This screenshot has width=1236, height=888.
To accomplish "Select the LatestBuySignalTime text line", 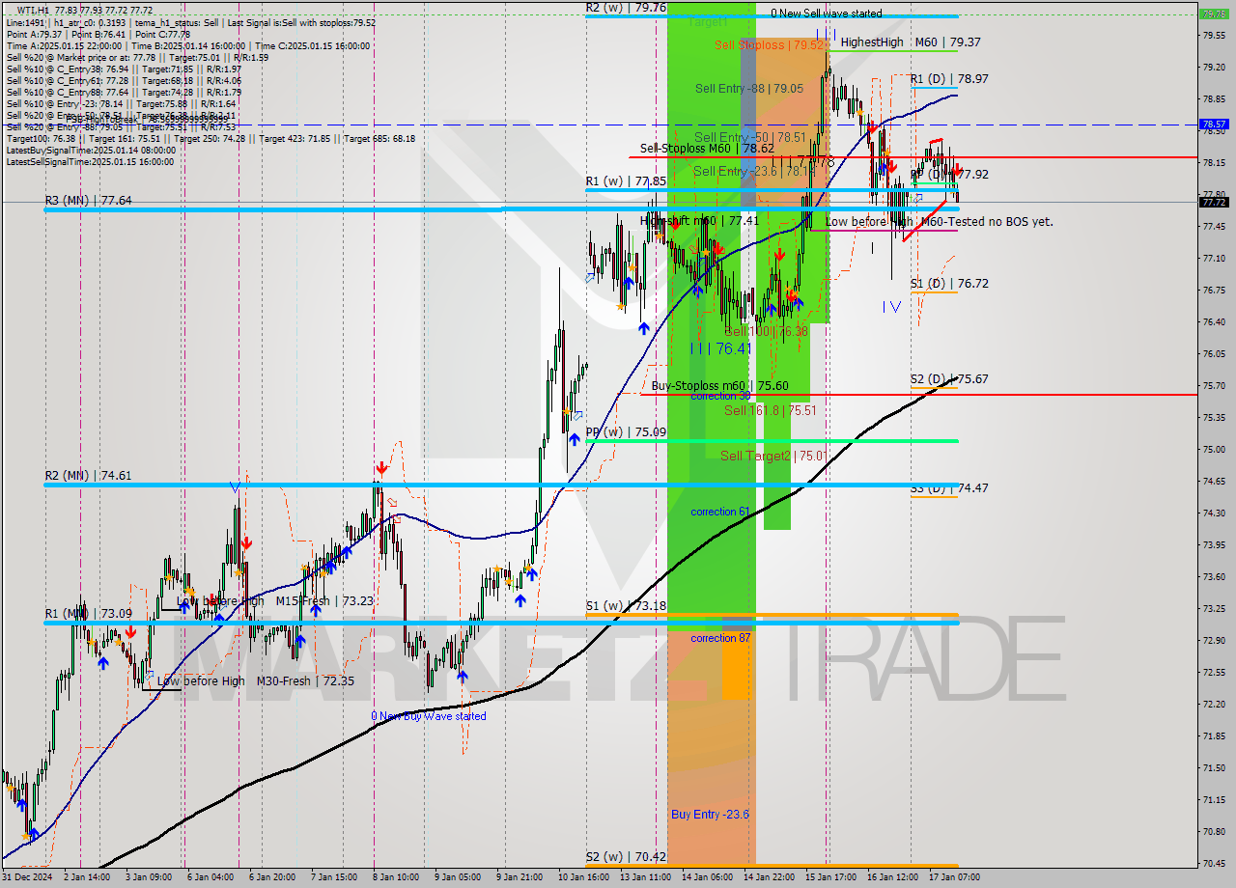I will (91, 150).
